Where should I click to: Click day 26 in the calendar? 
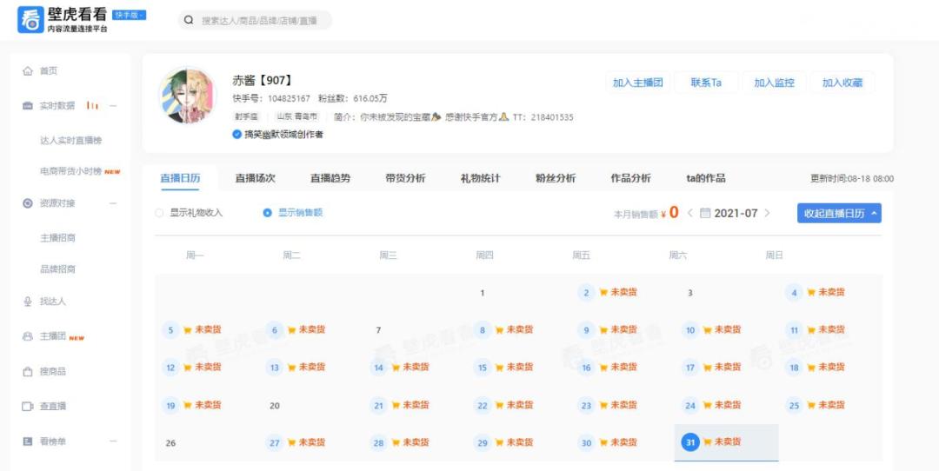170,443
